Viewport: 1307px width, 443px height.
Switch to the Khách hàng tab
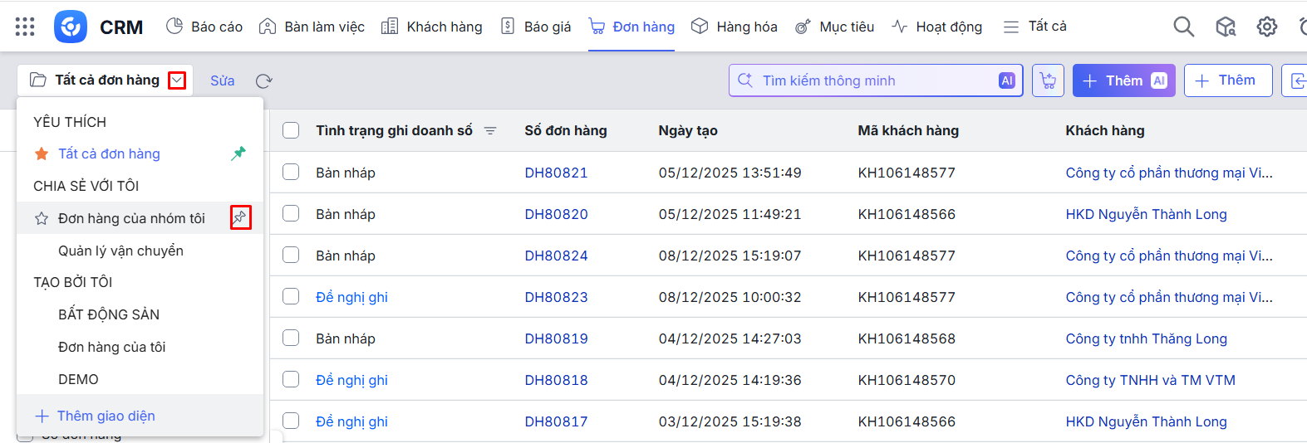click(432, 27)
